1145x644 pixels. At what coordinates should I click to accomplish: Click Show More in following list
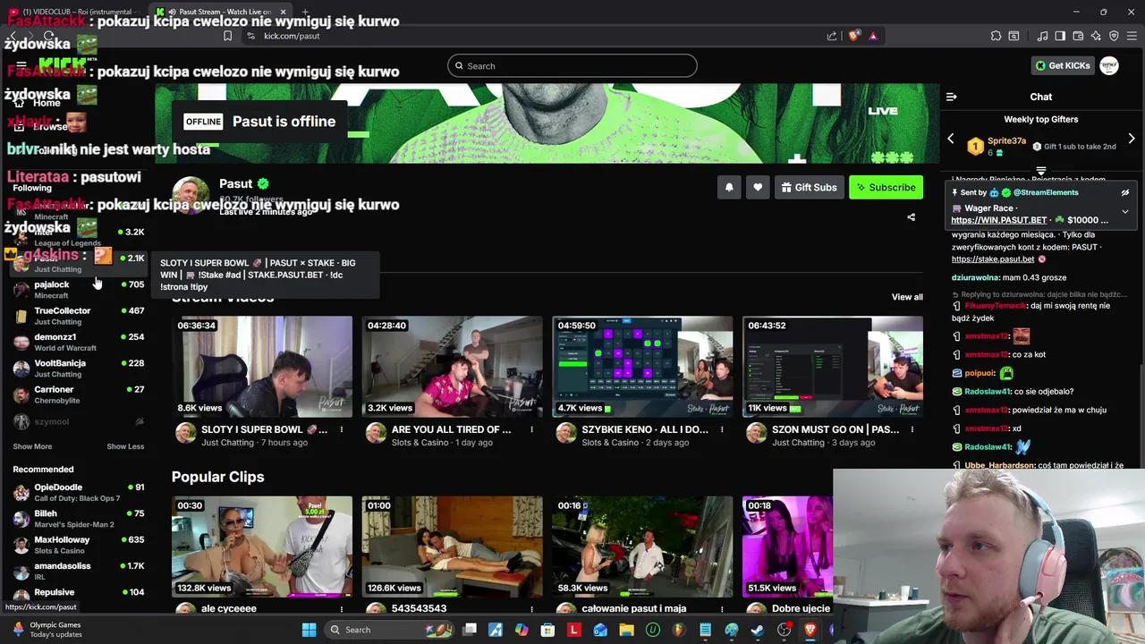pyautogui.click(x=32, y=446)
